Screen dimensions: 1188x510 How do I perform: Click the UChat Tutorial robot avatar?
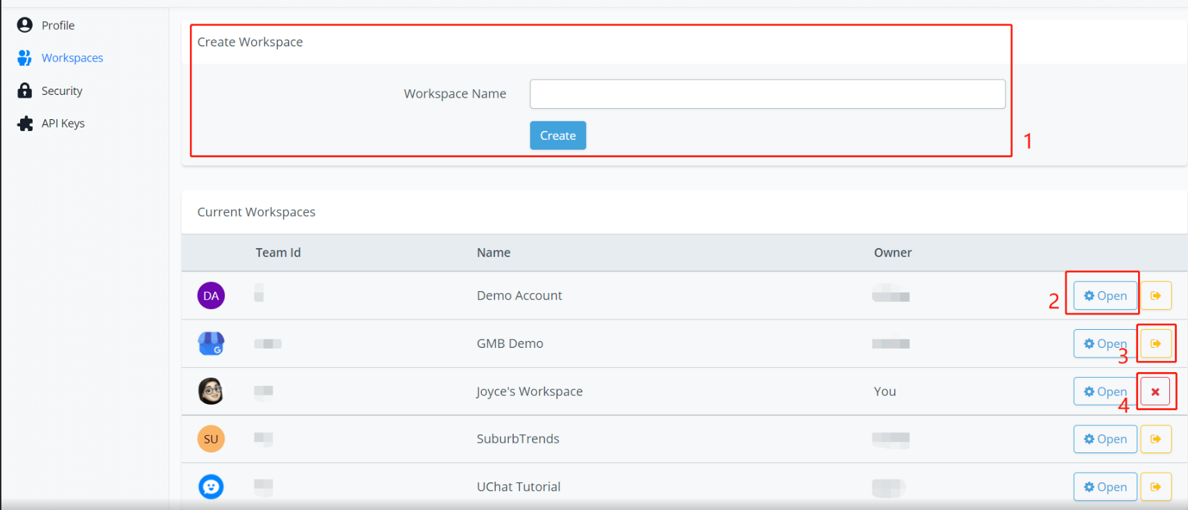pyautogui.click(x=211, y=487)
